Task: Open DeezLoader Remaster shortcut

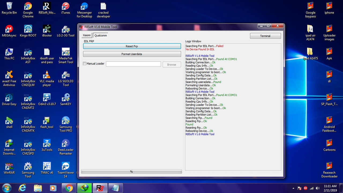Action: pyautogui.click(x=66, y=147)
